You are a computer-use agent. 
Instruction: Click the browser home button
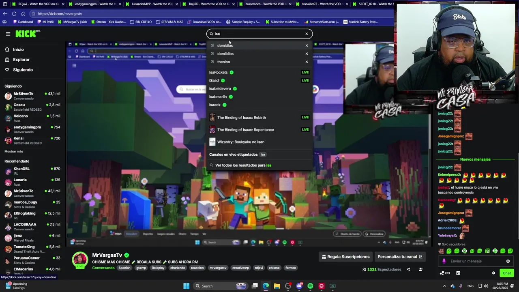(23, 14)
